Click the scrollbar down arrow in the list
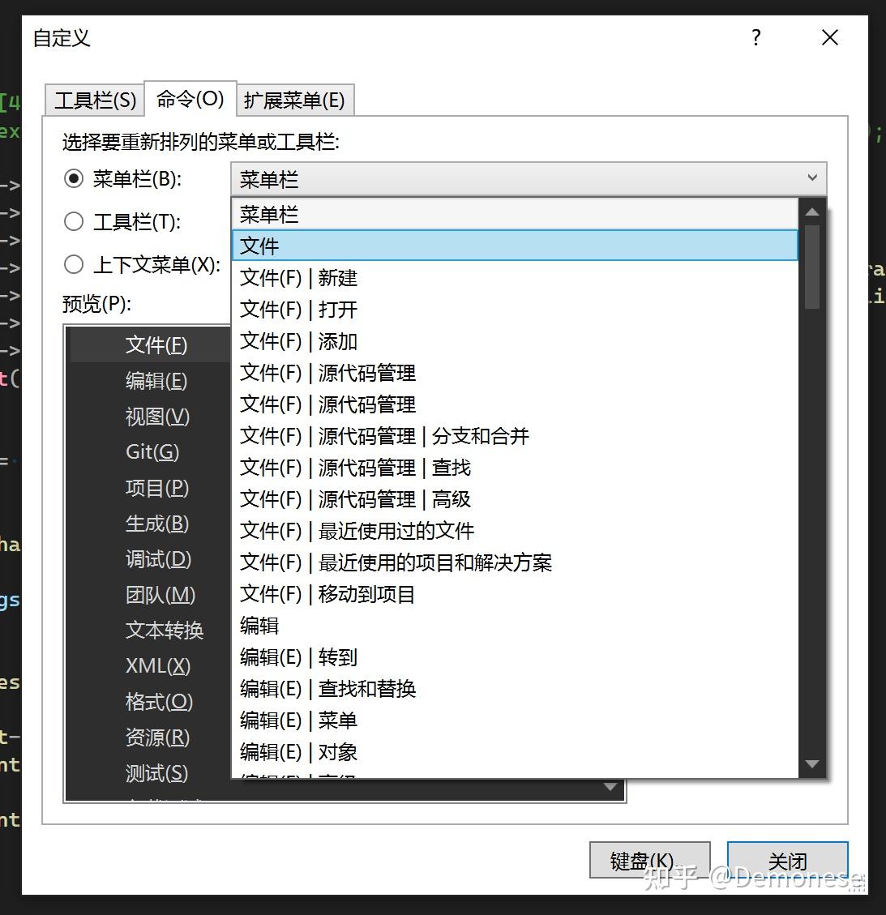The height and width of the screenshot is (915, 886). tap(811, 764)
